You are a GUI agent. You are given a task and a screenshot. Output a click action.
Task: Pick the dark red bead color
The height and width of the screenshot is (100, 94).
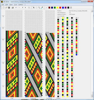point(49,8)
